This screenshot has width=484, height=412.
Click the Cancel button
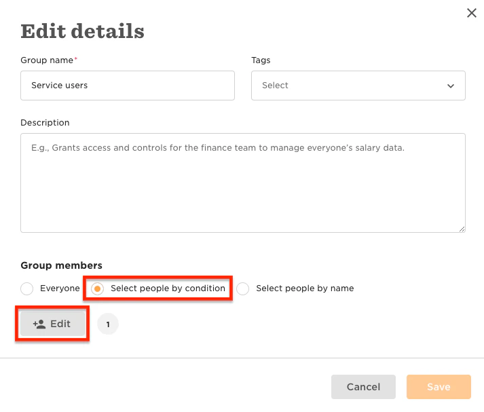pos(363,387)
